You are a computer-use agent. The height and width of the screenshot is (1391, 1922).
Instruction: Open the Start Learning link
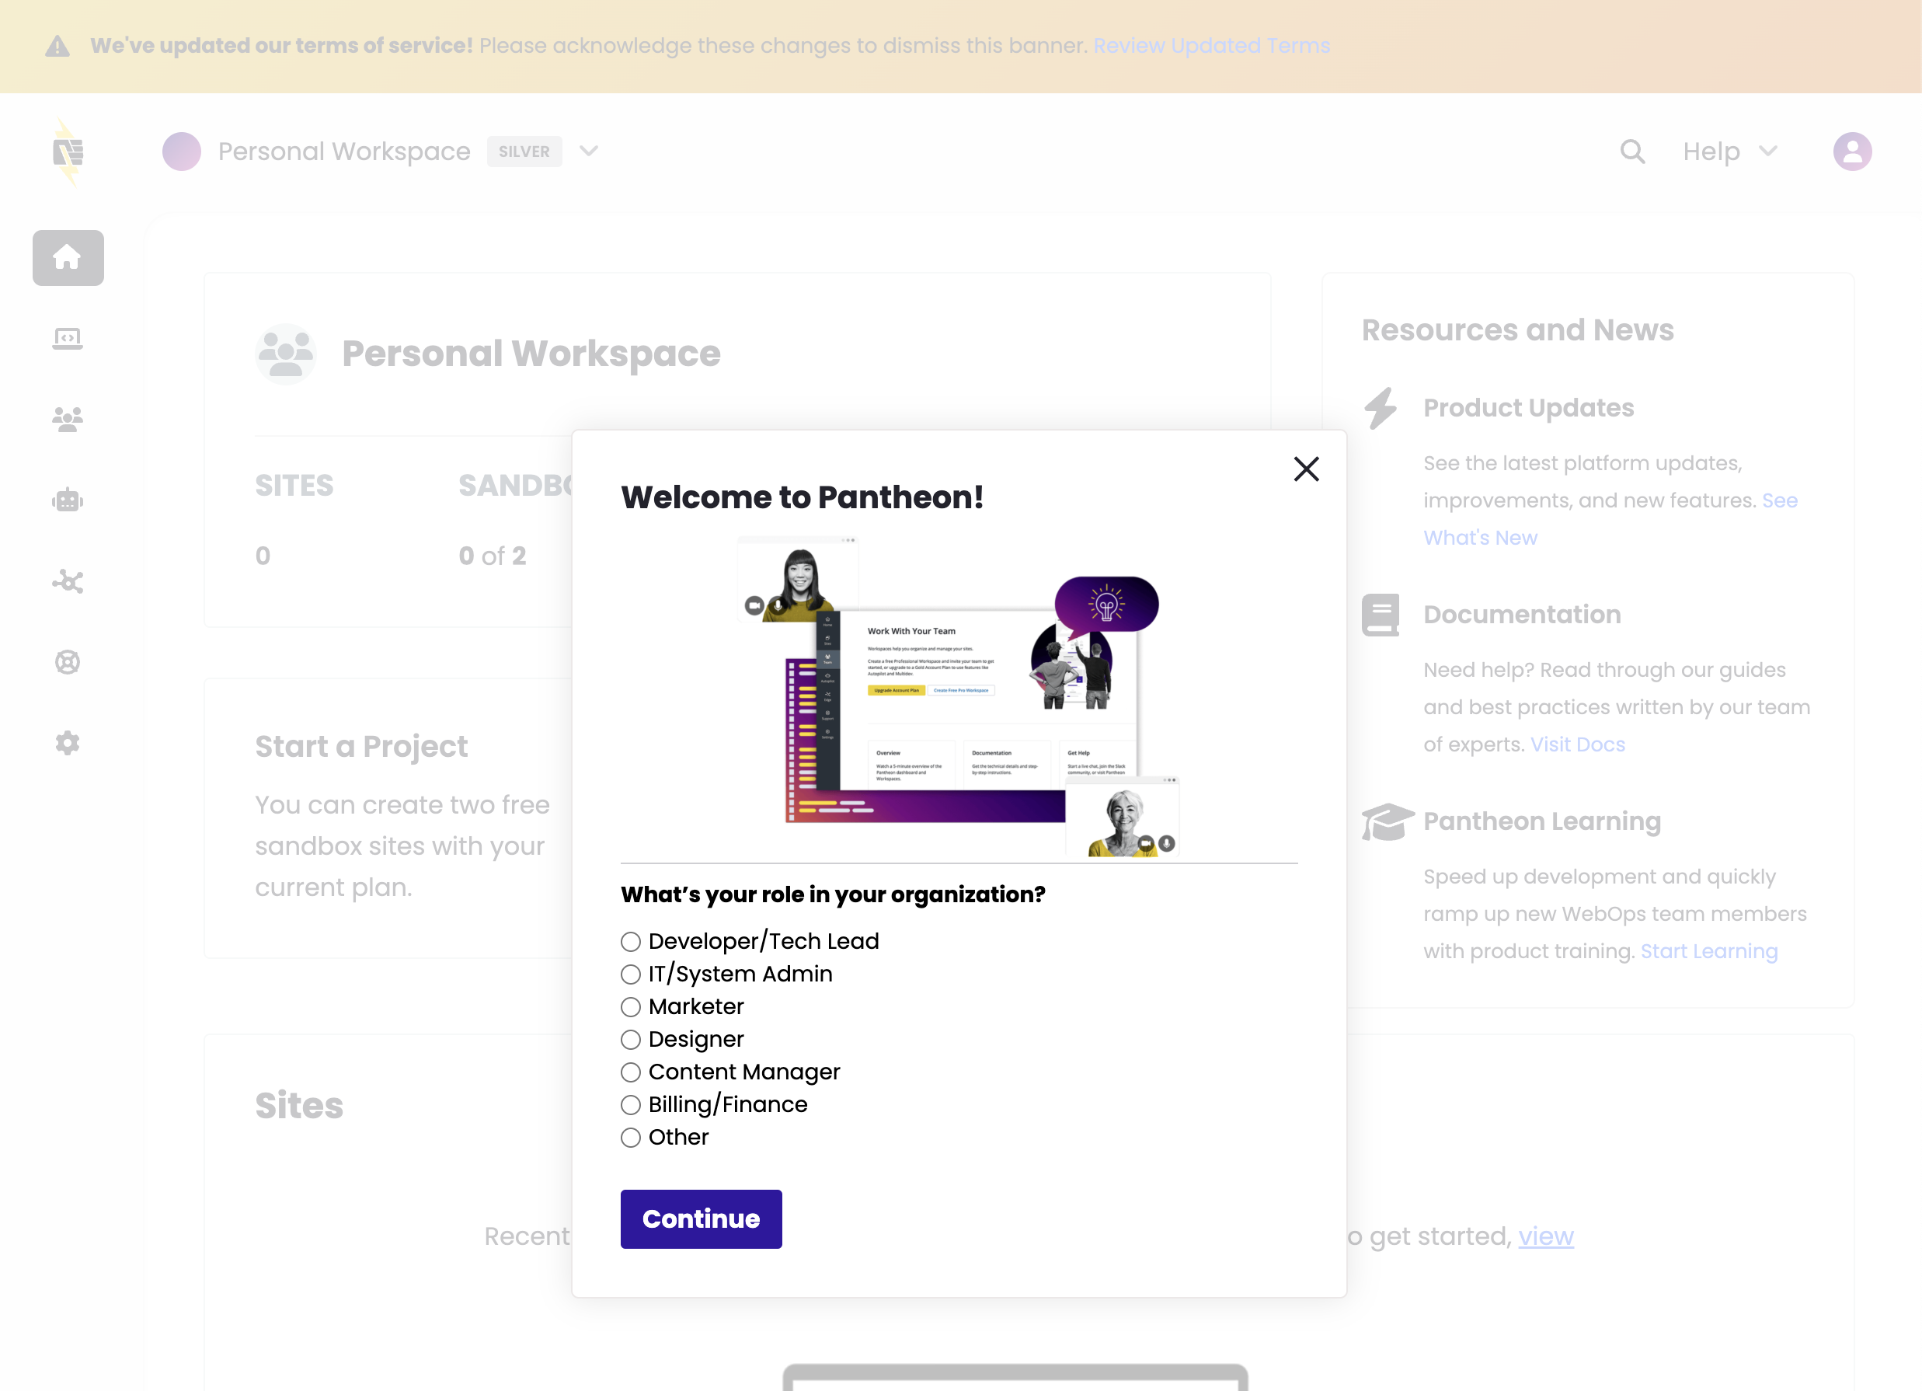point(1708,952)
